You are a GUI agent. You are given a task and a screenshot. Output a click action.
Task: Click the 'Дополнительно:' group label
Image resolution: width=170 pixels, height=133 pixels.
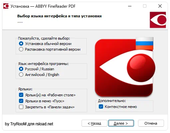click(x=112, y=101)
